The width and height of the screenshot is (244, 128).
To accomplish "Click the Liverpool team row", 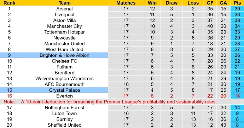I will (122, 14).
